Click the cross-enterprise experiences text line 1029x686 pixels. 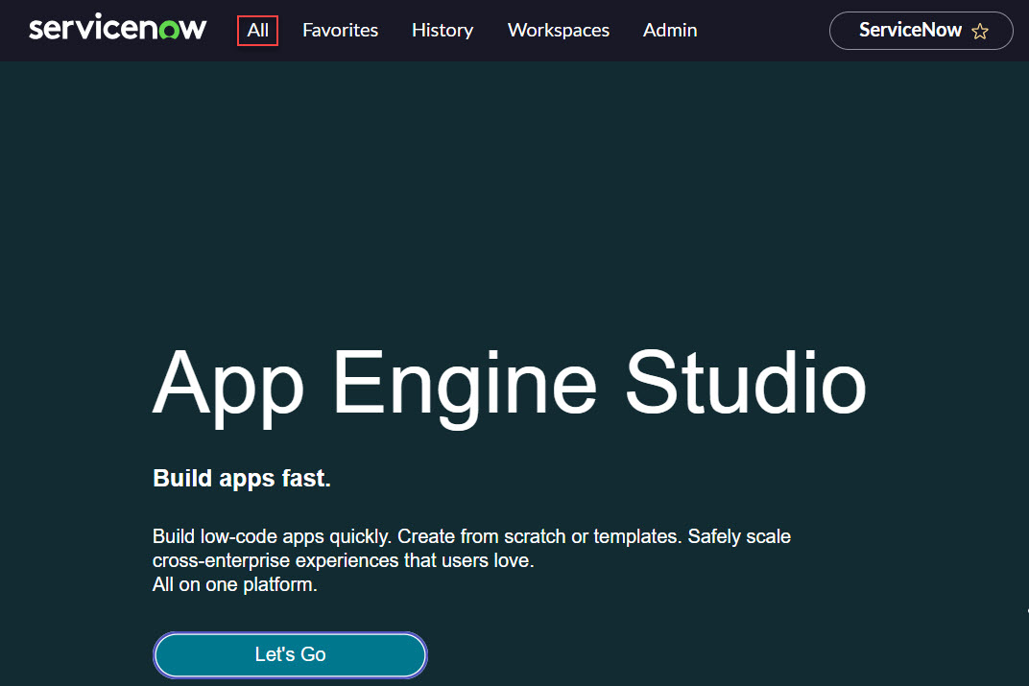pyautogui.click(x=344, y=560)
